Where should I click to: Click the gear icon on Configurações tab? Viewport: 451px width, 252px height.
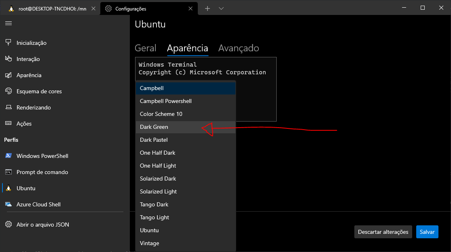coord(108,8)
